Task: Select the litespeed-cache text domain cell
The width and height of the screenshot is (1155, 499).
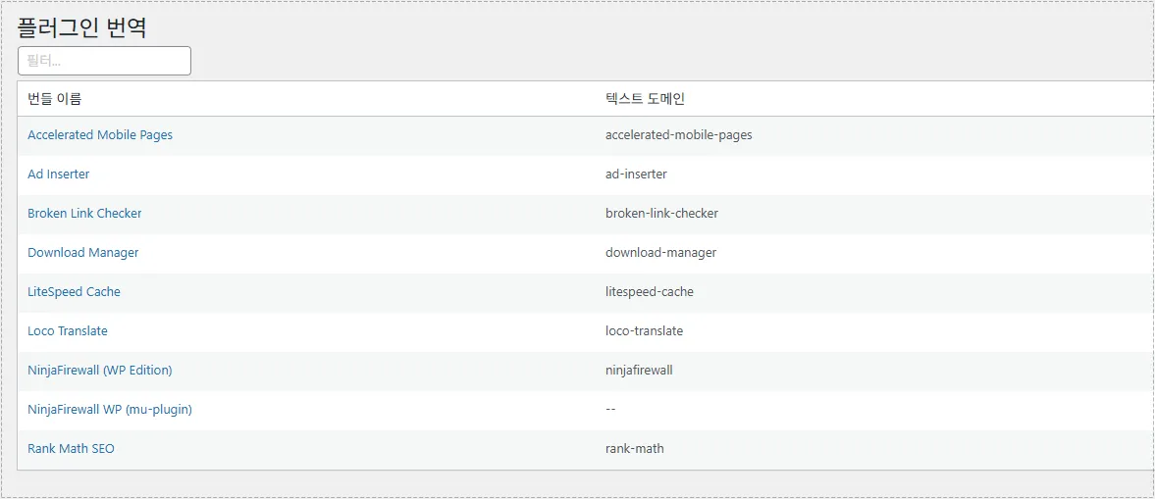Action: 650,292
